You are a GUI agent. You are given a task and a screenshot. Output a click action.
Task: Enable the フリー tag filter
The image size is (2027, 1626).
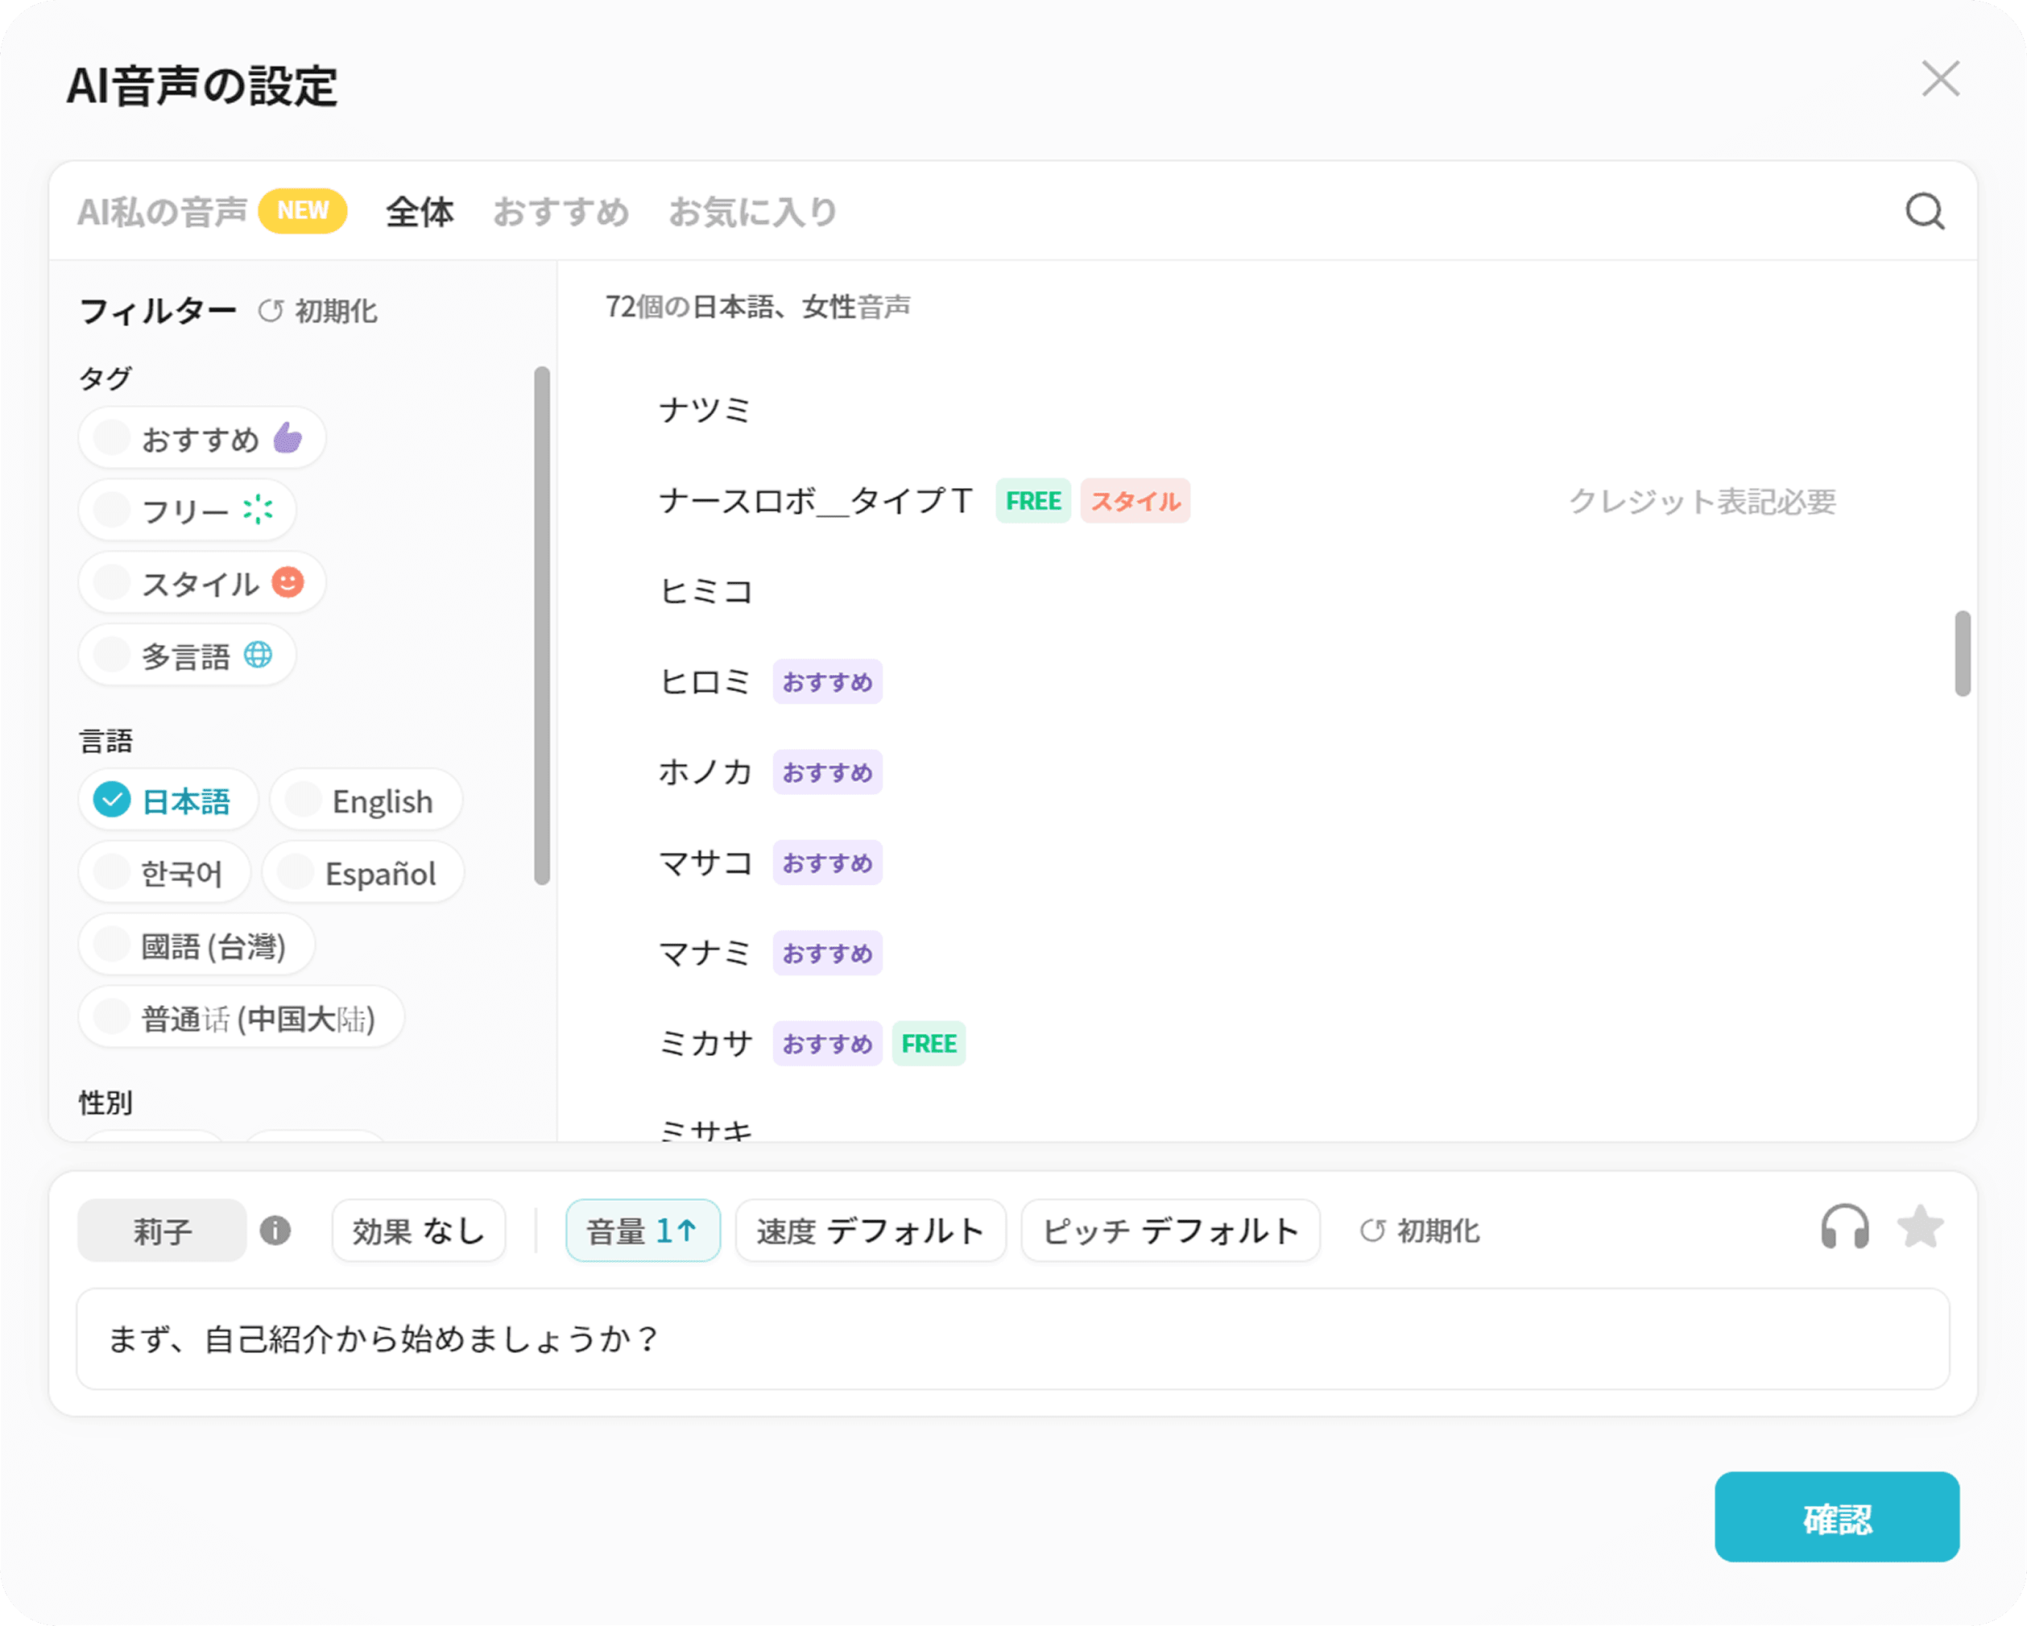click(188, 511)
